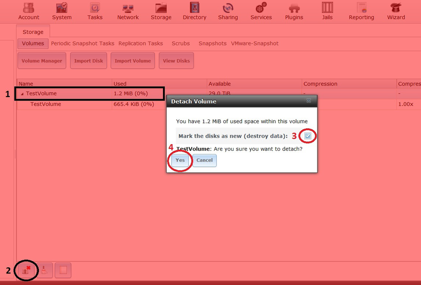Select the child TestVolume dataset row
This screenshot has height=285, width=421.
46,104
